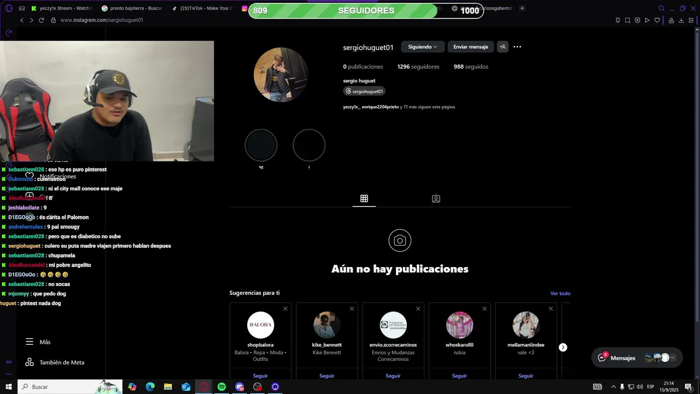Open the Mensajes floating panel
The width and height of the screenshot is (700, 394).
click(637, 358)
